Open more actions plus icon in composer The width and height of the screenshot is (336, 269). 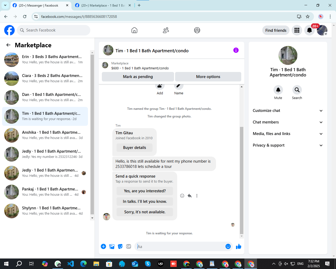[x=103, y=246]
